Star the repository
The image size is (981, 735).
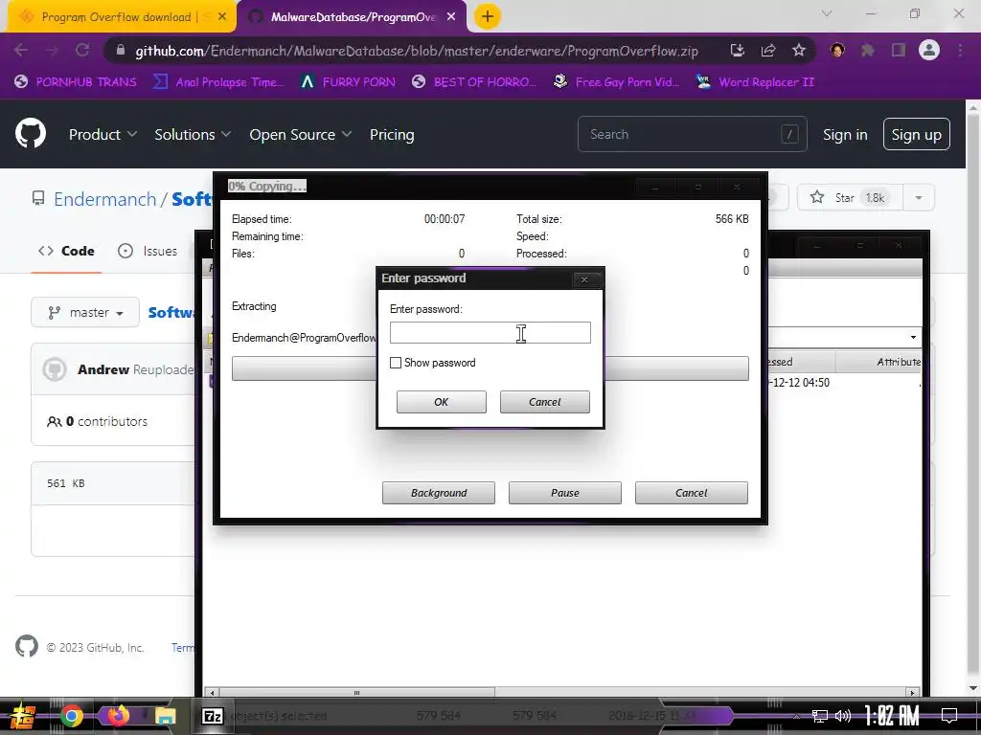click(850, 197)
